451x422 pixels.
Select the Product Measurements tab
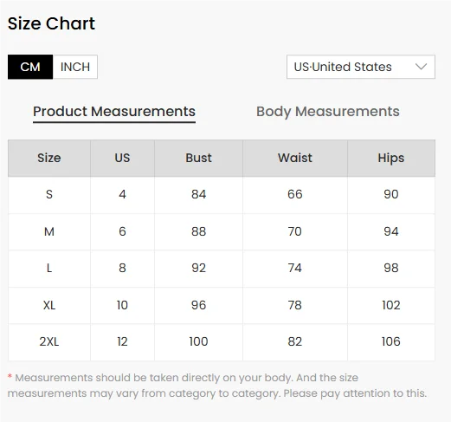point(114,113)
